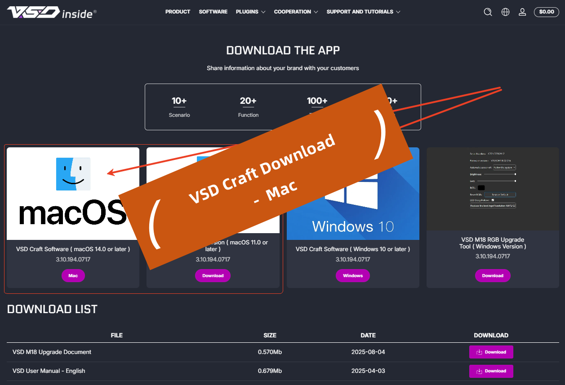The height and width of the screenshot is (385, 565).
Task: Download the VSD User Manual - English
Action: pos(491,371)
